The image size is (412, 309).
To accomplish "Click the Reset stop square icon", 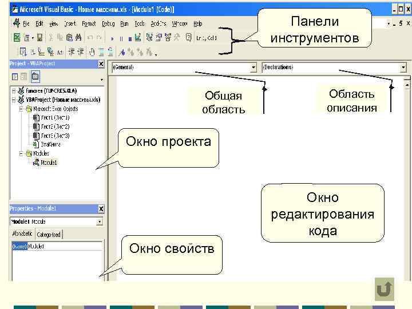I will pyautogui.click(x=130, y=39).
